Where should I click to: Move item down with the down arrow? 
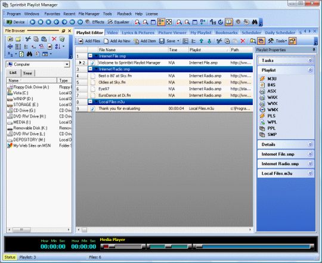click(x=209, y=41)
